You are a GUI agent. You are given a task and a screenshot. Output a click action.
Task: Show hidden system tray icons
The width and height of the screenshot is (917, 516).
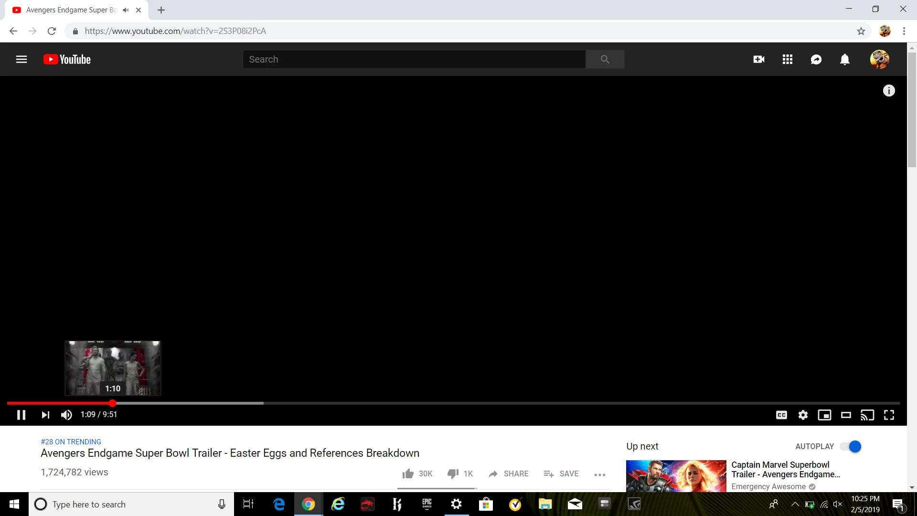[x=795, y=504]
